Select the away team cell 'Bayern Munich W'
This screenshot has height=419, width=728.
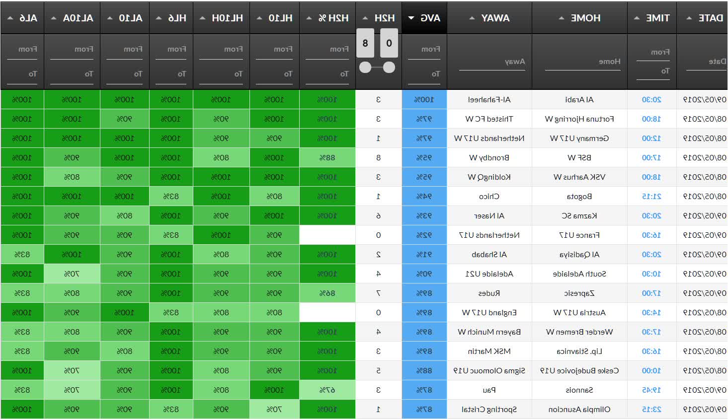tap(489, 332)
